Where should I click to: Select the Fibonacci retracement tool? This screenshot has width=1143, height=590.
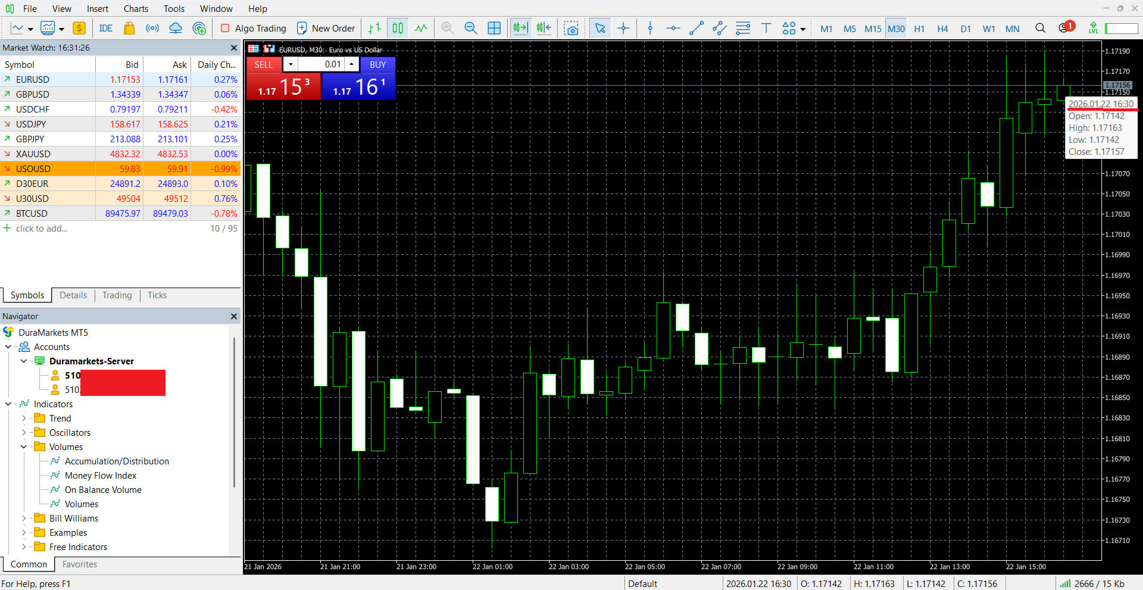pos(743,28)
